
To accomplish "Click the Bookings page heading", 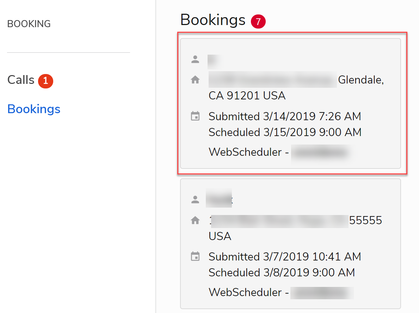I will (212, 20).
